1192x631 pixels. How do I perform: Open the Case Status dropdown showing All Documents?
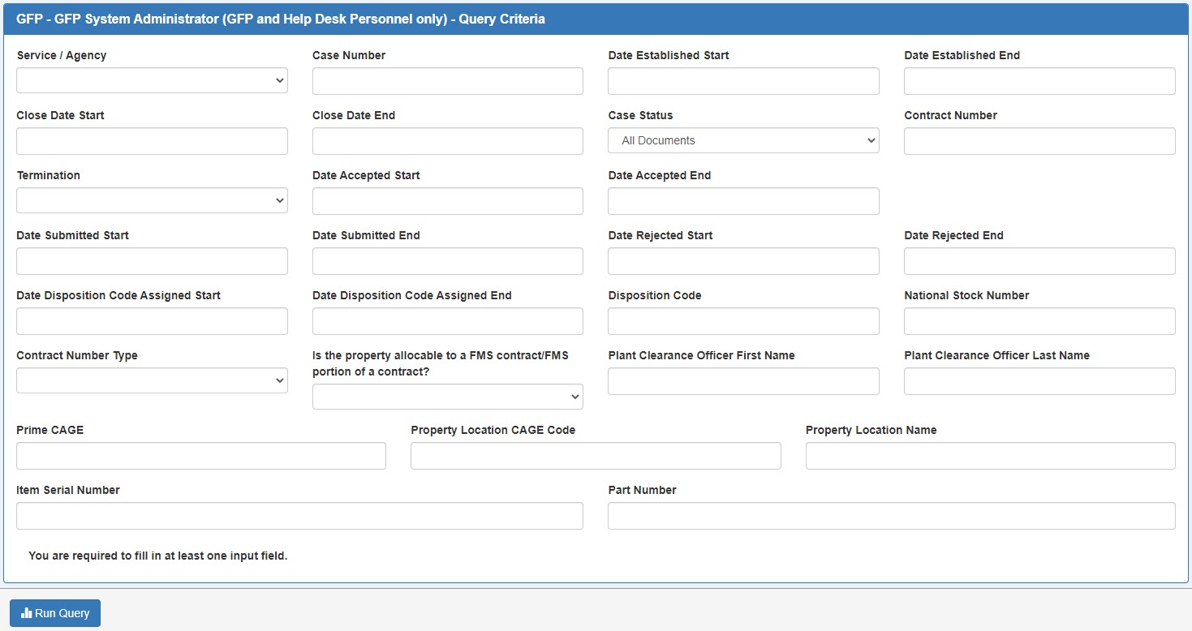[x=742, y=140]
